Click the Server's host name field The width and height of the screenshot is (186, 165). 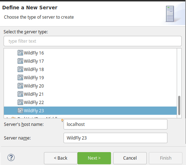[115, 124]
